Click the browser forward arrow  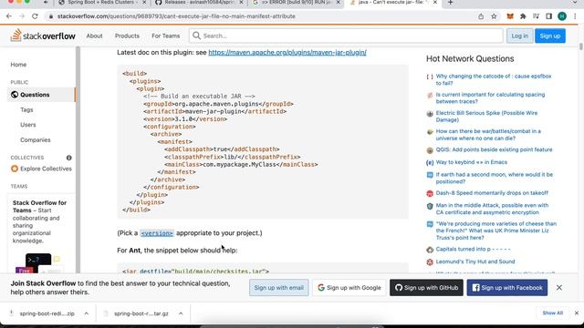[22, 16]
